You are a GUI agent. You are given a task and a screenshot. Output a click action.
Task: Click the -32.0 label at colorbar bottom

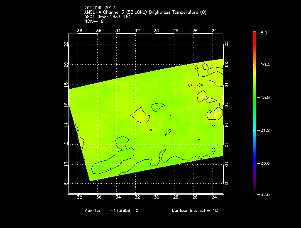point(268,194)
